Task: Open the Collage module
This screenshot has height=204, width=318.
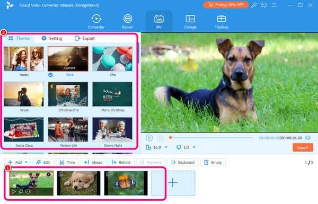Action: click(x=190, y=22)
